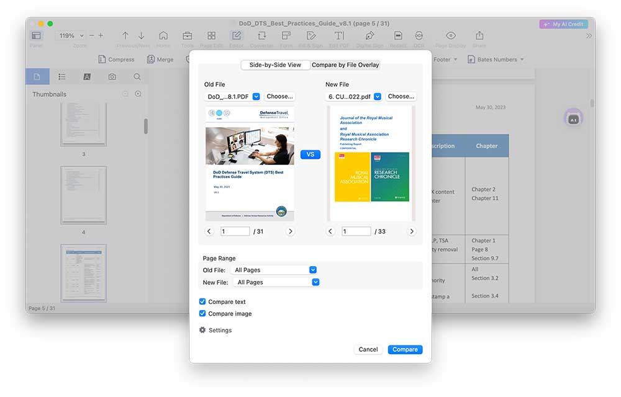Toggle the Compare text checkbox
621x397 pixels.
(202, 301)
